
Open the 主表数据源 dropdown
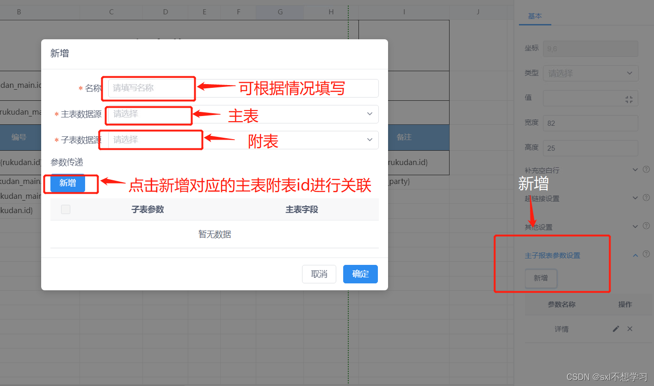243,114
